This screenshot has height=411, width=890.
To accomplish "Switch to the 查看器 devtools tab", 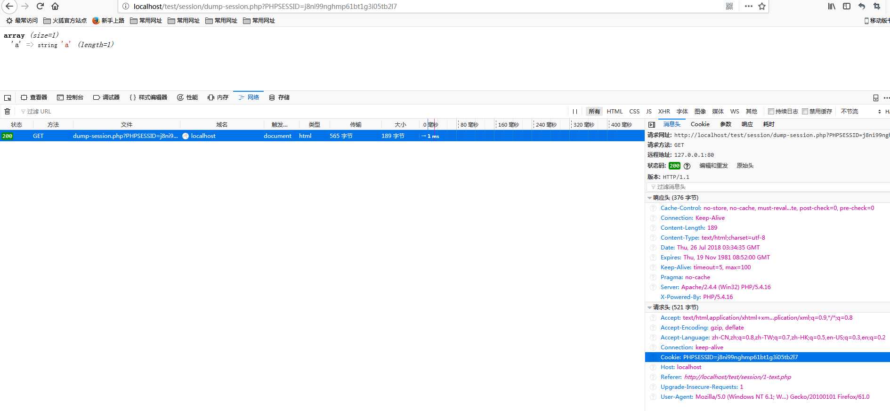I will [34, 97].
